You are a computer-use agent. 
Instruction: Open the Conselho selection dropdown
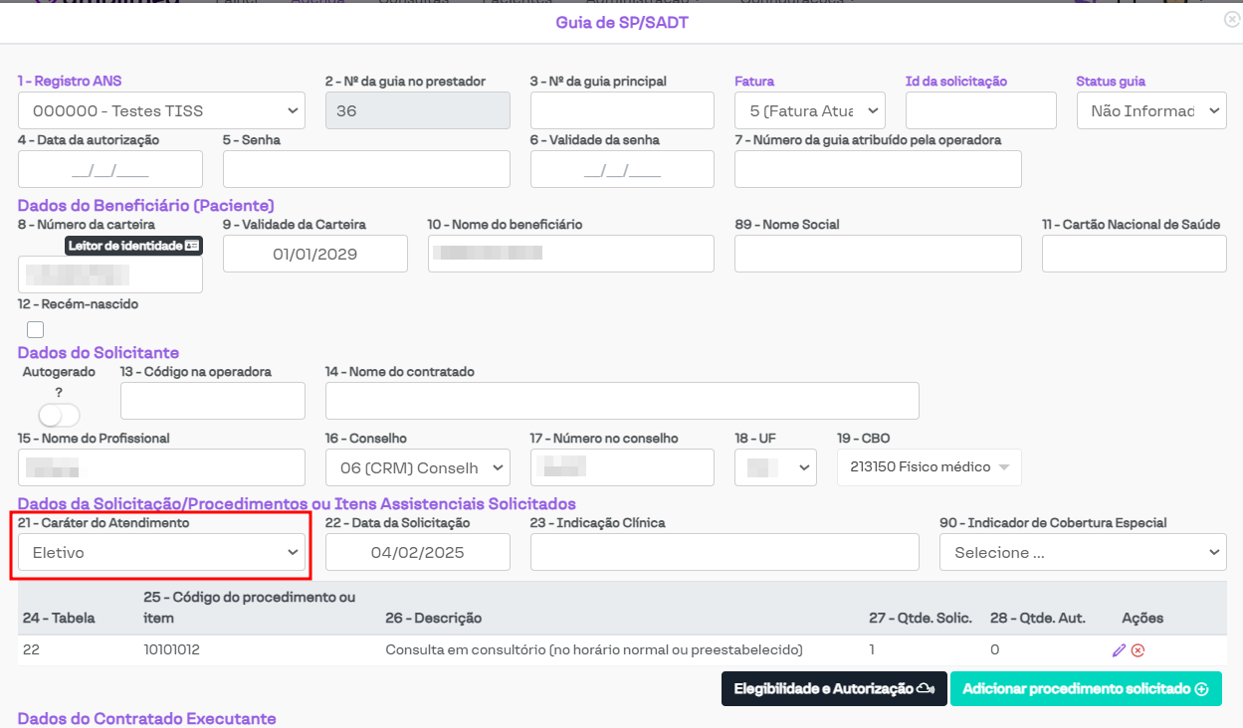click(417, 467)
